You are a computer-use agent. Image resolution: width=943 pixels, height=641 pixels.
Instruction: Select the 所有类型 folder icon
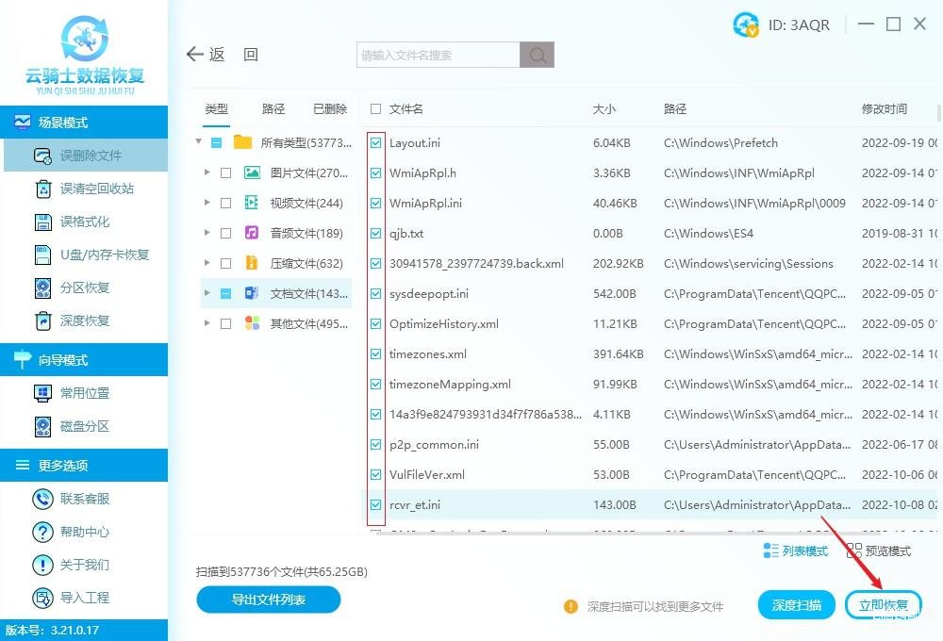243,142
